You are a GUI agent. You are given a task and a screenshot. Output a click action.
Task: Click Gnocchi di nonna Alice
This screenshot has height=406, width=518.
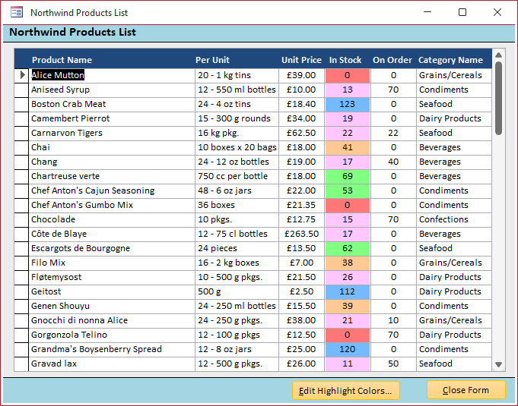tap(112, 320)
